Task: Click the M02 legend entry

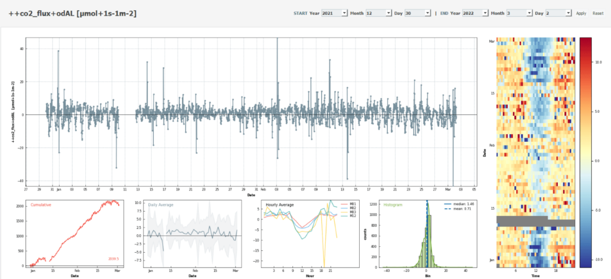Action: click(x=348, y=208)
